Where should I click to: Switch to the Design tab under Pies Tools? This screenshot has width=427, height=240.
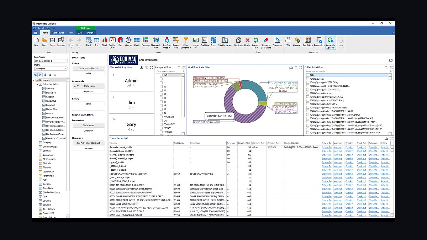click(x=90, y=33)
